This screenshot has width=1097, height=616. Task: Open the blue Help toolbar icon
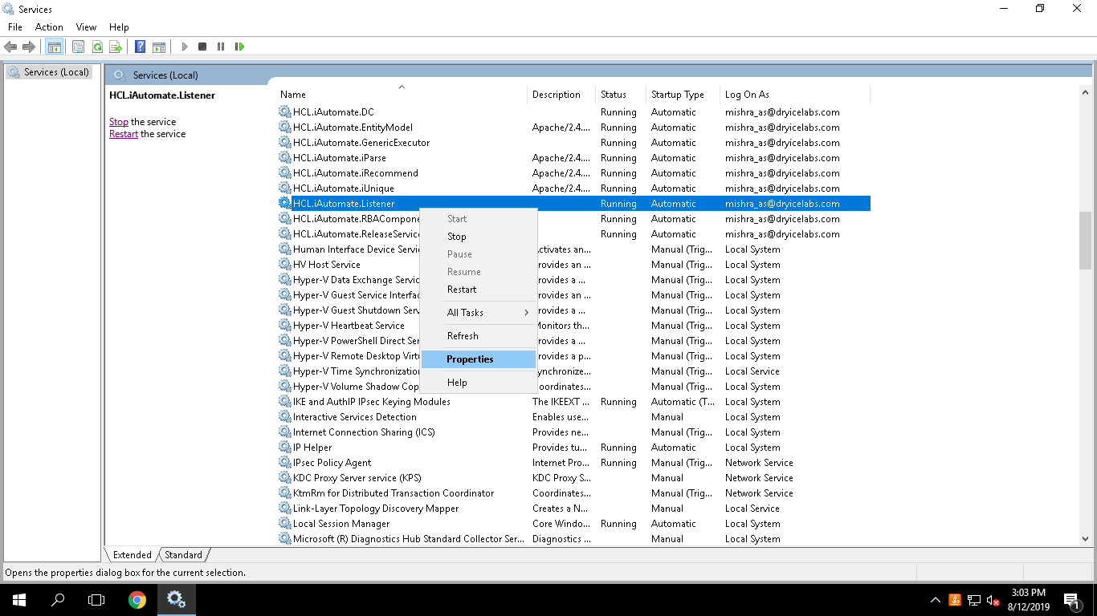coord(140,47)
